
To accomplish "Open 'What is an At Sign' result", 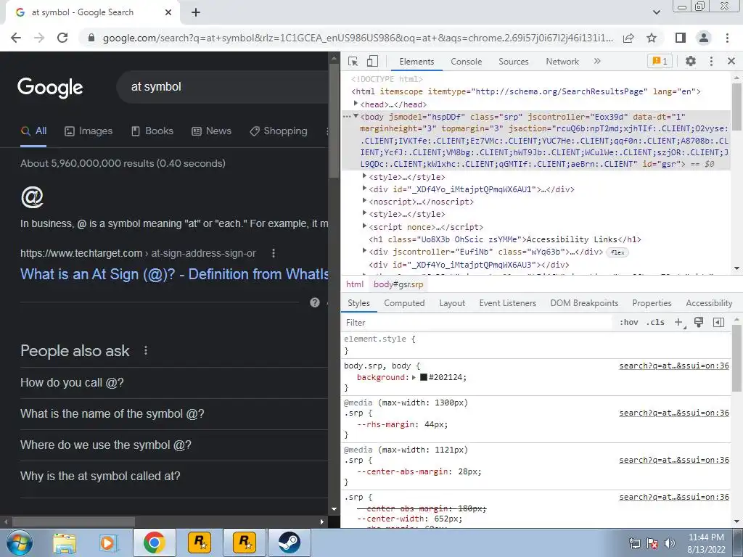I will coord(174,274).
